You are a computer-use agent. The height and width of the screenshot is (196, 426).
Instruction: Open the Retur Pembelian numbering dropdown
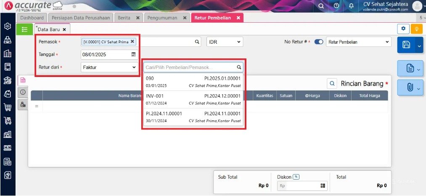coord(359,42)
